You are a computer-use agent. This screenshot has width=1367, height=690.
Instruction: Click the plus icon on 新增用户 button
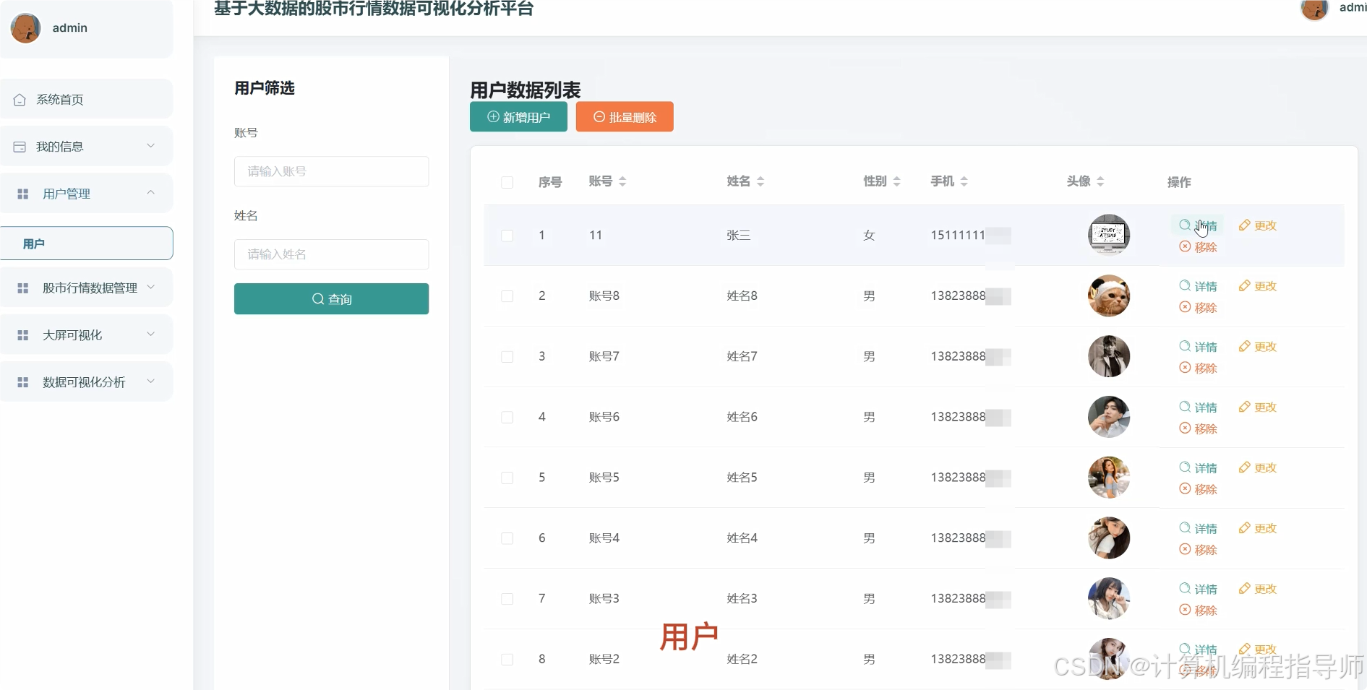click(x=492, y=116)
